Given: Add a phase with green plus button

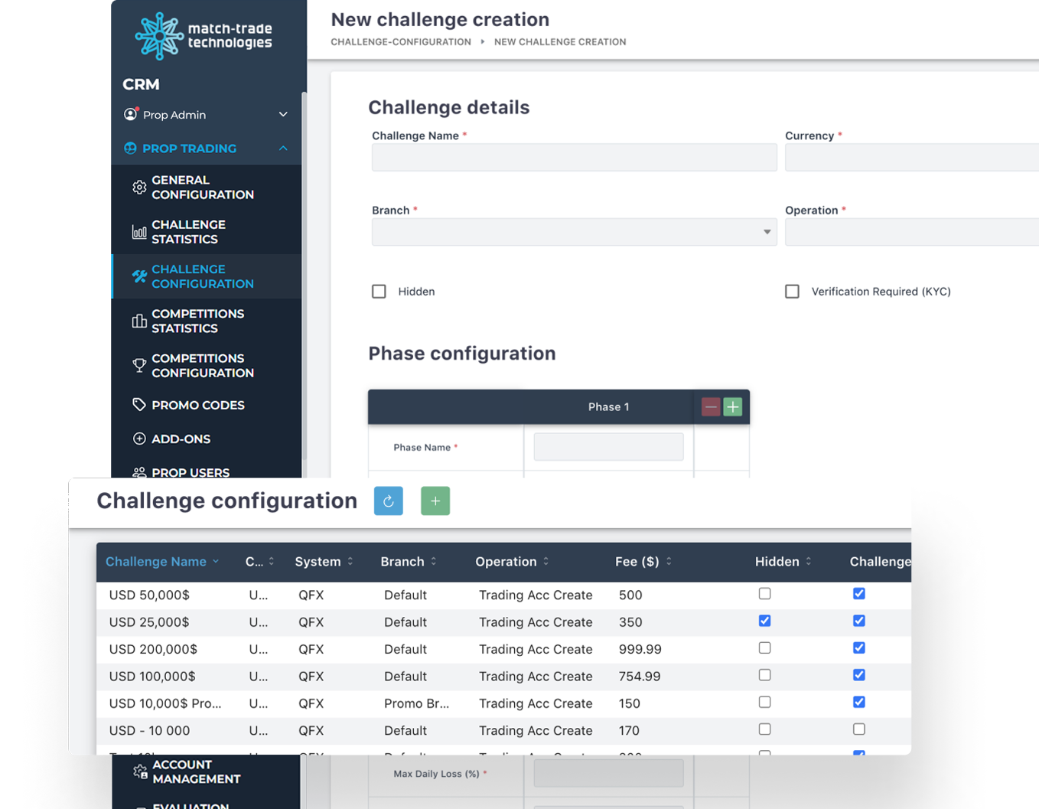Looking at the screenshot, I should coord(733,407).
